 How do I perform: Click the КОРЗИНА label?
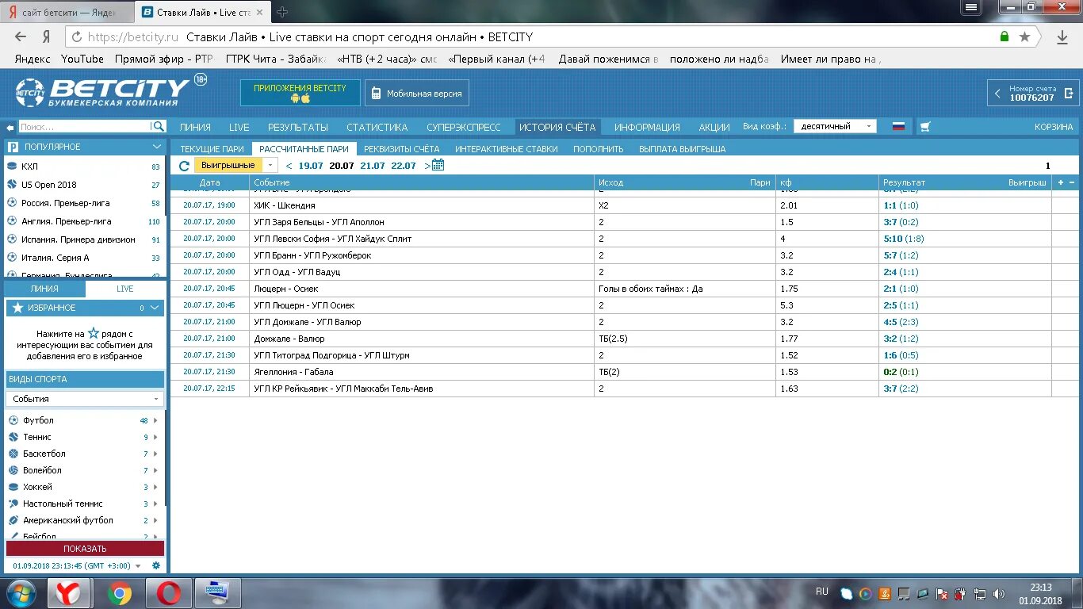pyautogui.click(x=1054, y=127)
